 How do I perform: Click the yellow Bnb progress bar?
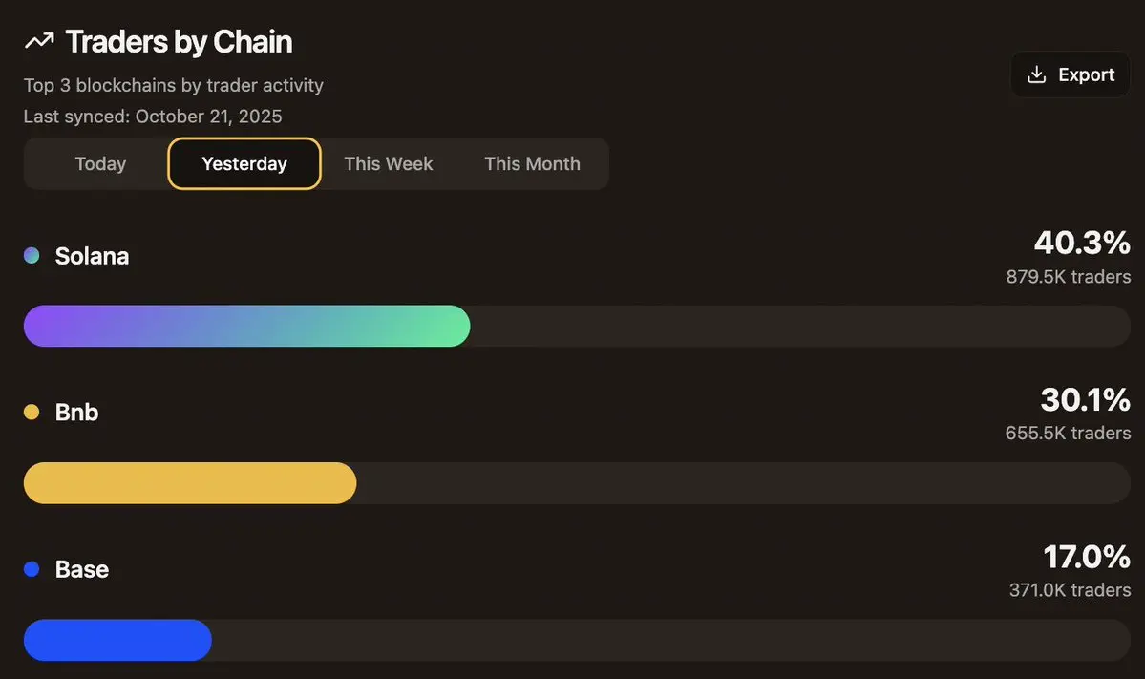click(190, 482)
